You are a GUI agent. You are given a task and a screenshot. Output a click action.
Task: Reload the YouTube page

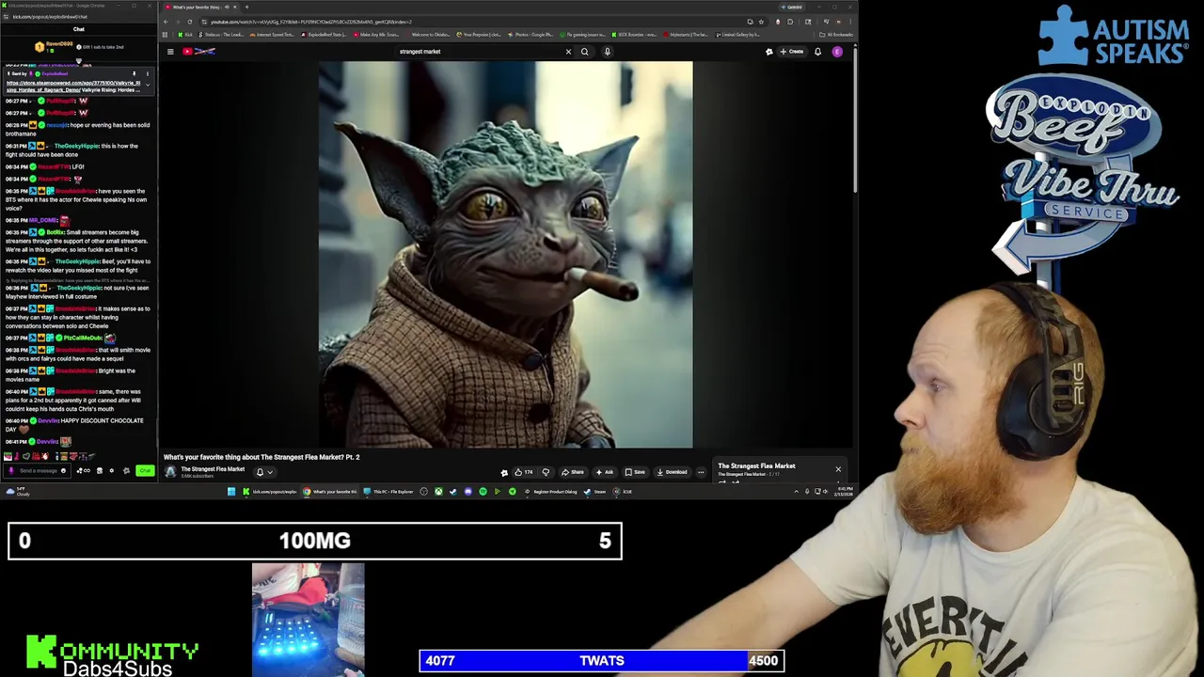click(190, 22)
